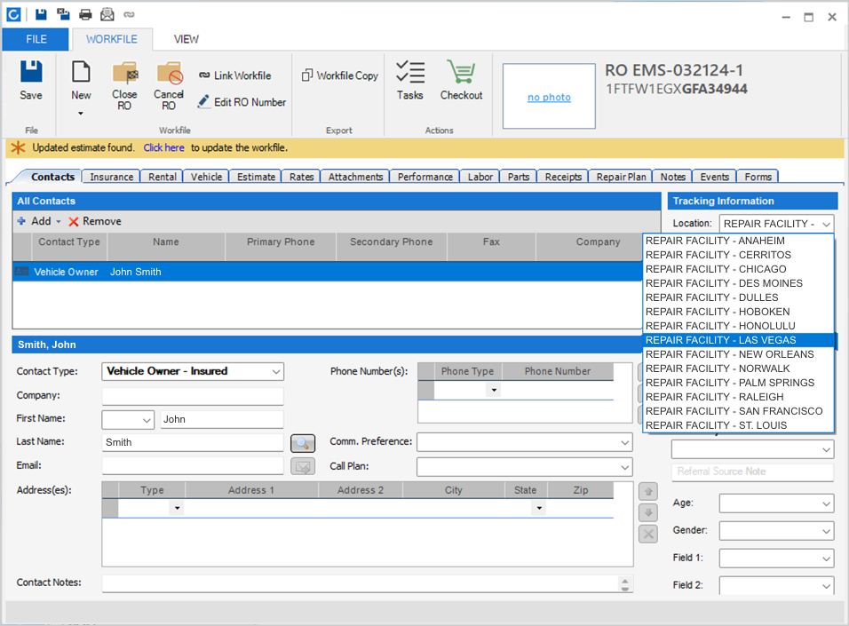Image resolution: width=849 pixels, height=626 pixels.
Task: Click the quick access link icon
Action: point(129,14)
